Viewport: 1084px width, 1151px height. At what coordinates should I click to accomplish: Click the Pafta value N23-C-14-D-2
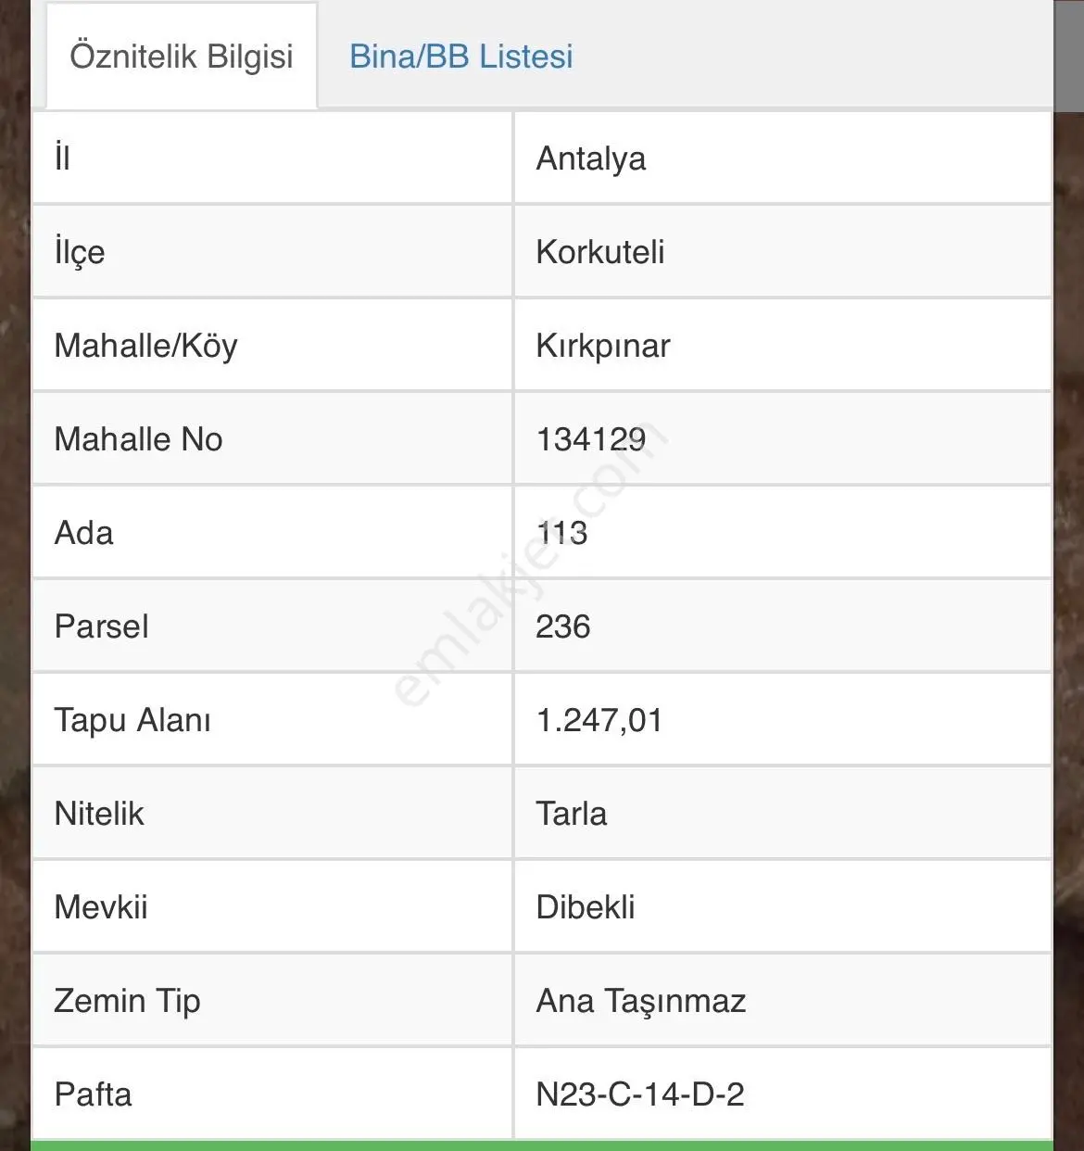tap(640, 1094)
